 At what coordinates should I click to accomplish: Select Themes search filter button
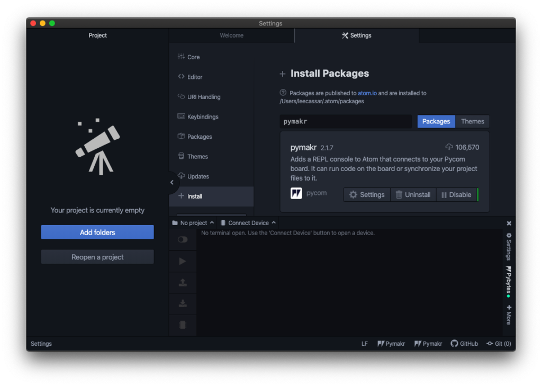[473, 121]
